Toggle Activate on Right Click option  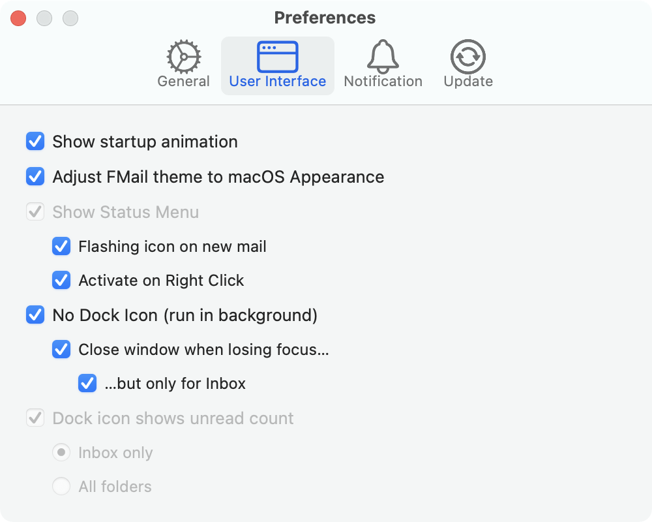click(61, 281)
